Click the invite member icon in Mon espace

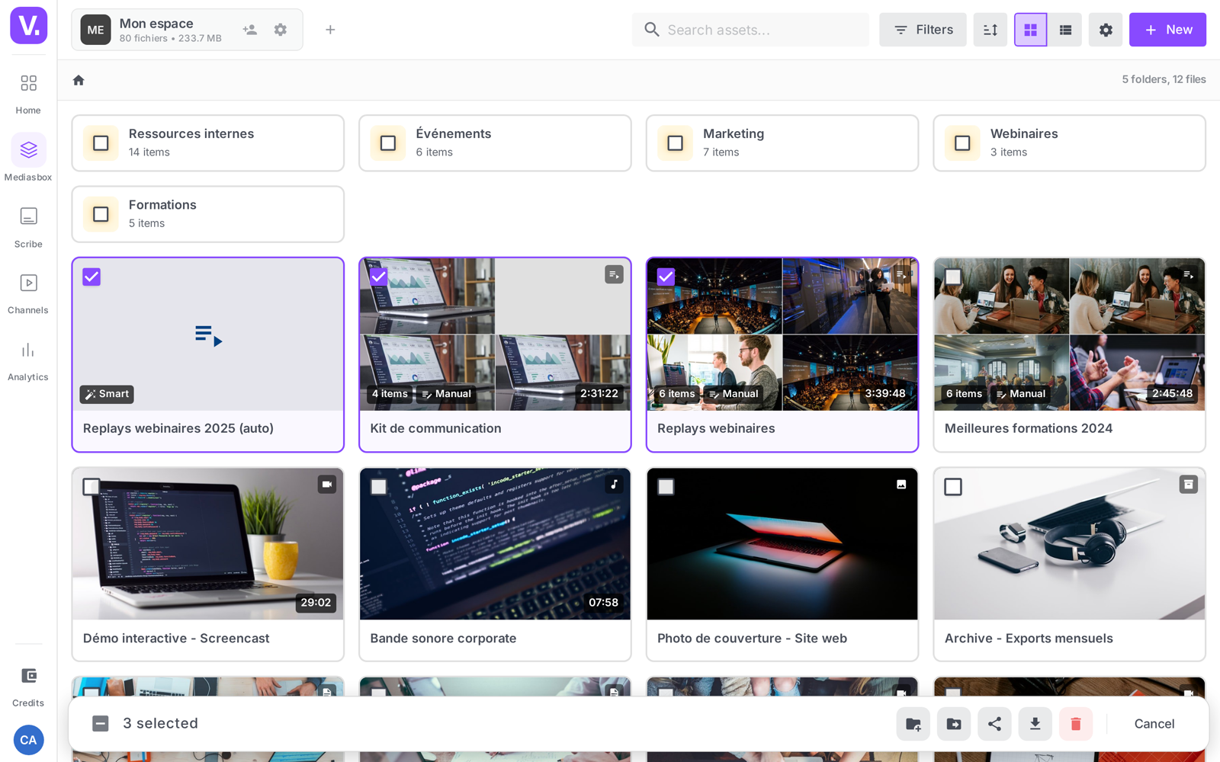coord(250,30)
